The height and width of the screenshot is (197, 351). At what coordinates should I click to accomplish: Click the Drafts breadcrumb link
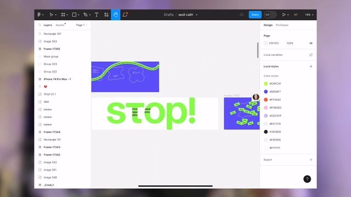pyautogui.click(x=168, y=15)
